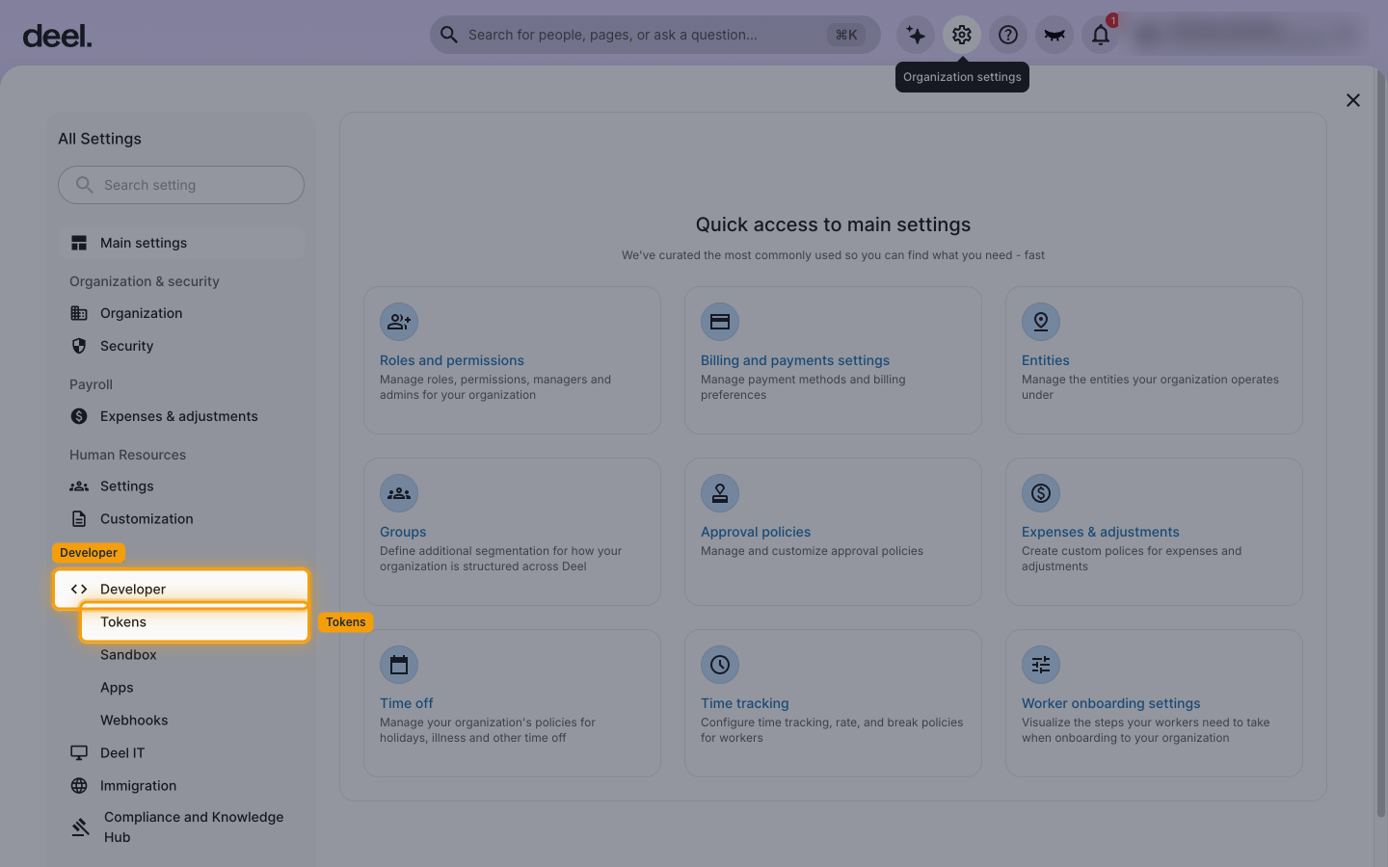This screenshot has width=1388, height=867.
Task: Open Organization settings gear icon
Action: coord(962,35)
